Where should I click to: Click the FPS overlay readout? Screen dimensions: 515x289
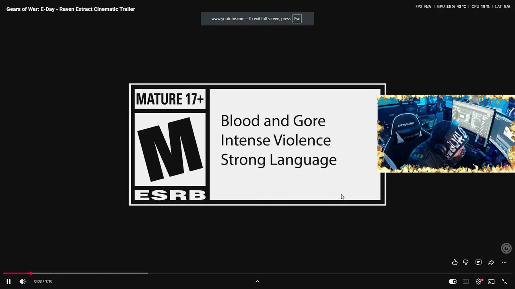point(423,6)
